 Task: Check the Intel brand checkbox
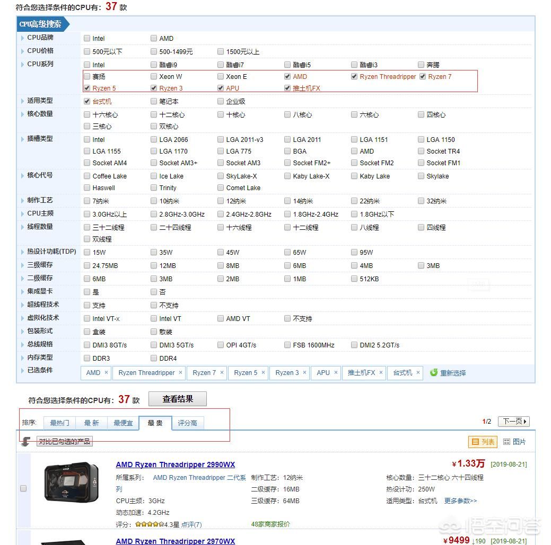coord(87,38)
